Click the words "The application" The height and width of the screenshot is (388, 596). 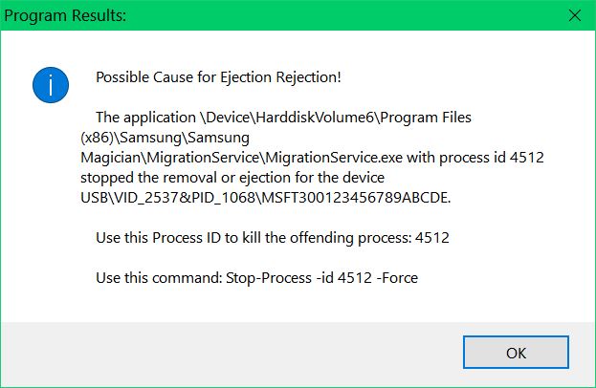pos(143,118)
